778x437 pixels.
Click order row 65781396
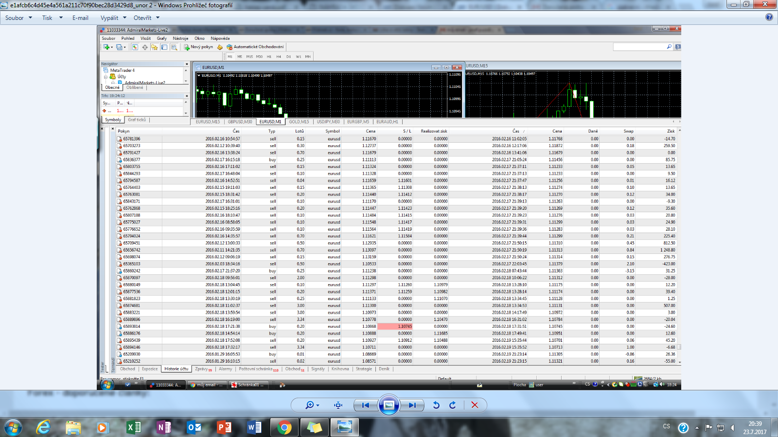[396, 139]
